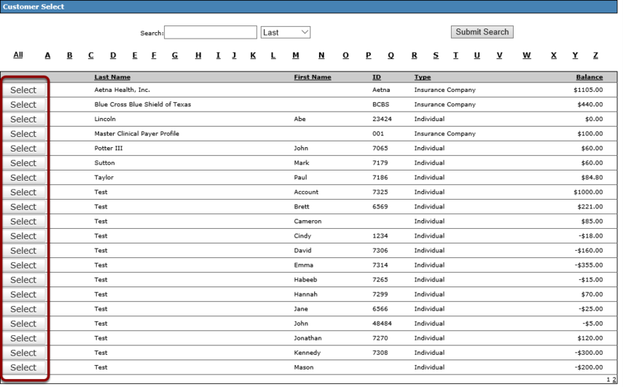Open the Last search-field dropdown
The image size is (623, 387).
(286, 33)
